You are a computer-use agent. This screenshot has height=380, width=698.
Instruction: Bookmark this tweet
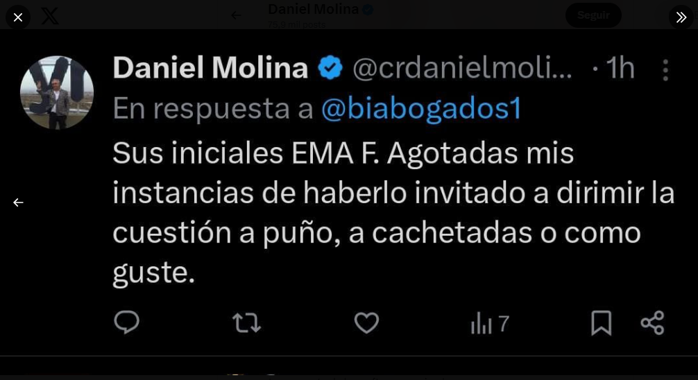601,322
